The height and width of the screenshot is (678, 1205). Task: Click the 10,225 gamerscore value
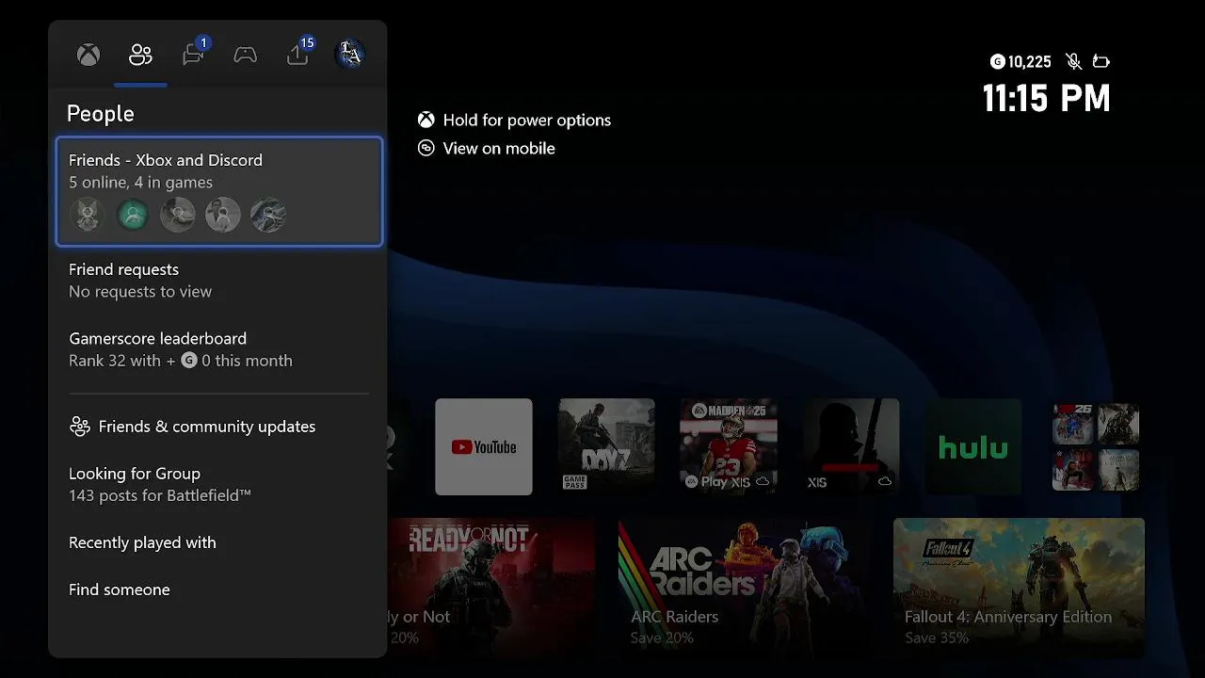pos(1030,62)
